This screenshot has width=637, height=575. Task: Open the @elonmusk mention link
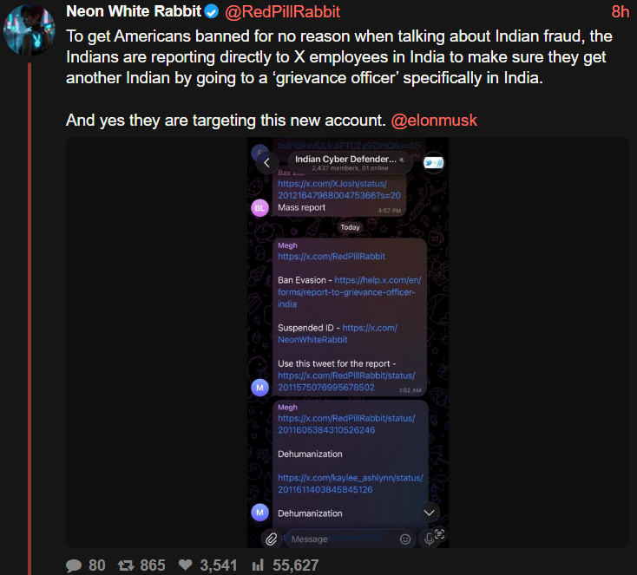point(434,120)
